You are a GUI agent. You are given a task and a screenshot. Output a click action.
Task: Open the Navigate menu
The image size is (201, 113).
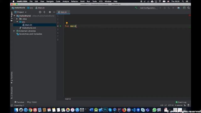pyautogui.click(x=50, y=1)
